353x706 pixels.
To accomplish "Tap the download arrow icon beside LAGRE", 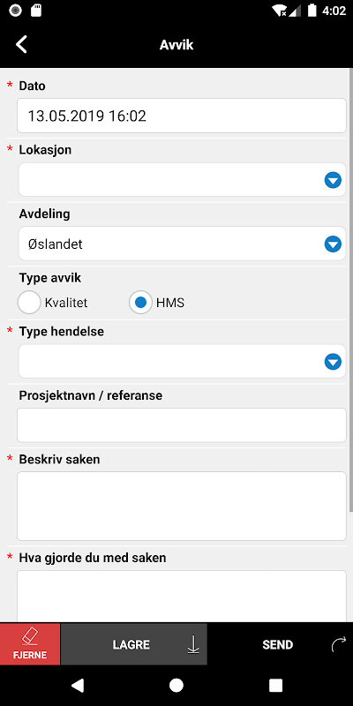I will pos(193,645).
